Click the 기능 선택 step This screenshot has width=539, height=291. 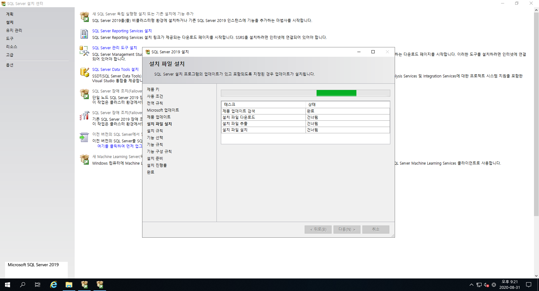[155, 138]
